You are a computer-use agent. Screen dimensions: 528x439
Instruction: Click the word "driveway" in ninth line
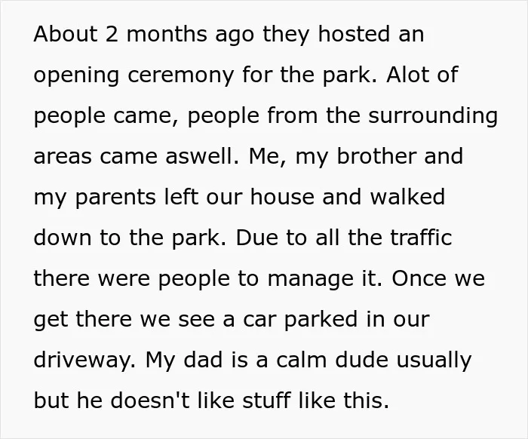coord(81,361)
